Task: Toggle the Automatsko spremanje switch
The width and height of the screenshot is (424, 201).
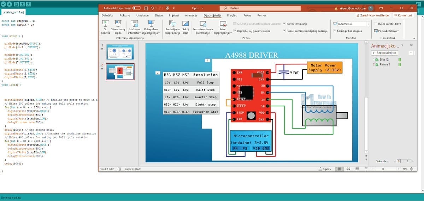Action: pos(136,8)
